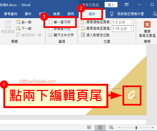The width and height of the screenshot is (157, 131).
Task: Open Ribbon Display Options icon
Action: click(x=126, y=5)
